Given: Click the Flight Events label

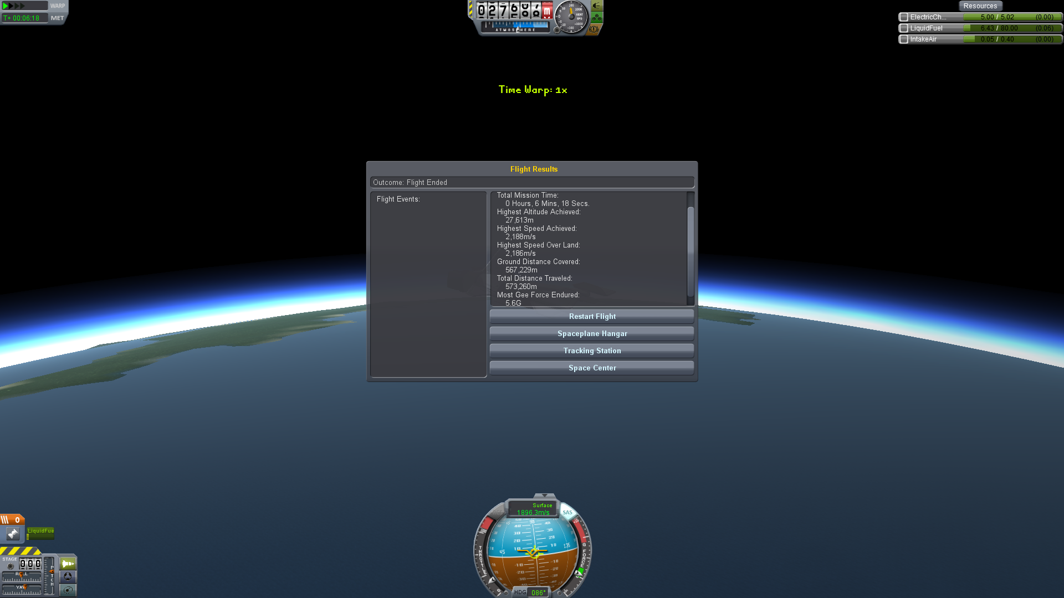Looking at the screenshot, I should coord(398,199).
